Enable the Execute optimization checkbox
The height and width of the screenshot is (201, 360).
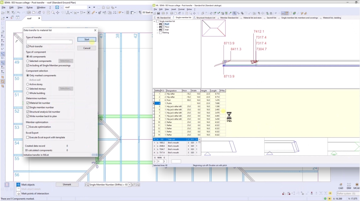click(x=28, y=127)
